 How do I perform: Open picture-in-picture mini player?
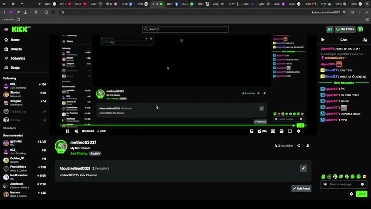click(252, 131)
